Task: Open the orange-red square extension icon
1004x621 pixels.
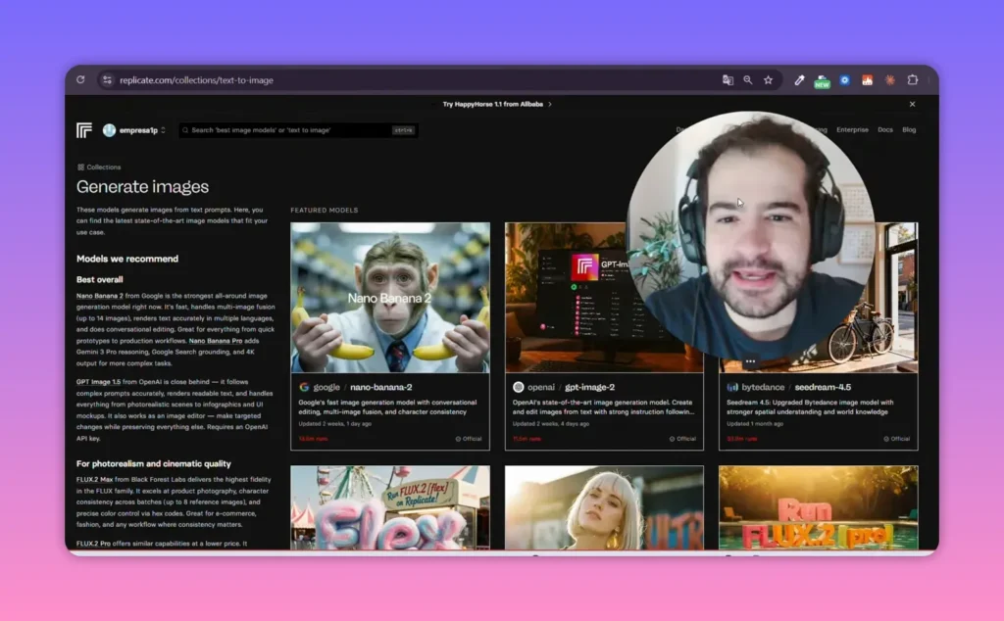Action: pyautogui.click(x=867, y=80)
